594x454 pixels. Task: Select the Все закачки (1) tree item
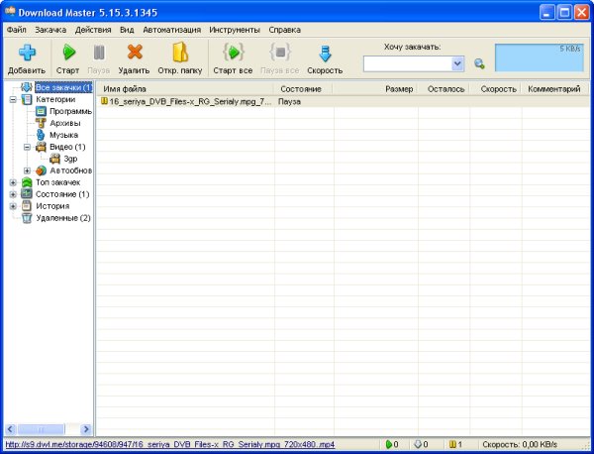(63, 87)
